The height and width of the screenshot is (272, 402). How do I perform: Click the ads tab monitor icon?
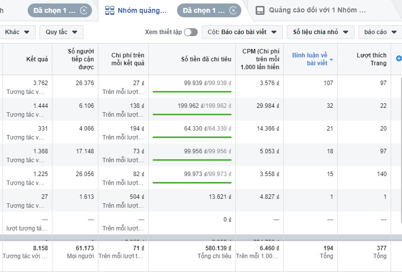click(x=259, y=10)
